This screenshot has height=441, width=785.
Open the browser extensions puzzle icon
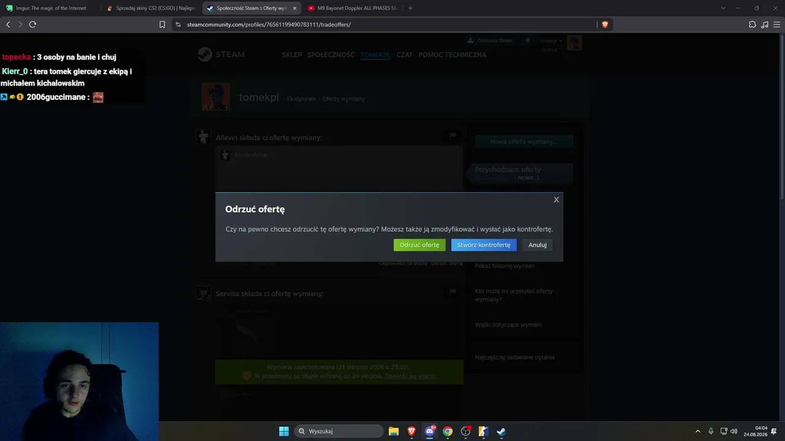(752, 24)
